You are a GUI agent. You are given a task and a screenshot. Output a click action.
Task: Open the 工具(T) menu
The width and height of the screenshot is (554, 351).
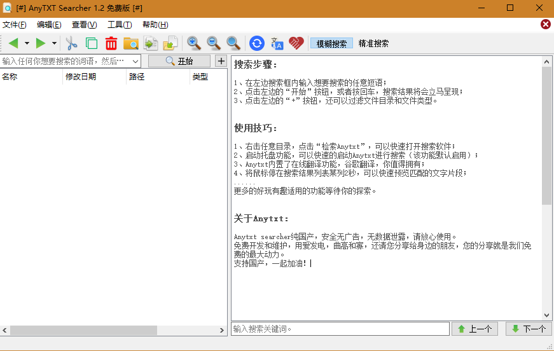tap(120, 25)
